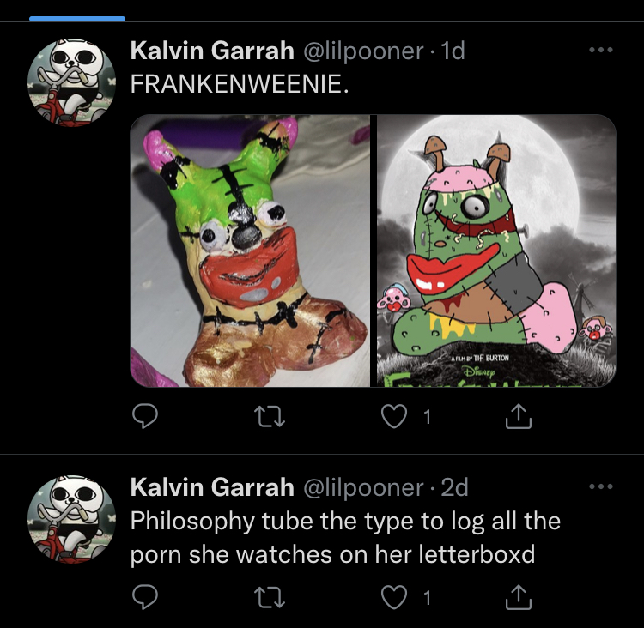This screenshot has width=644, height=628.
Task: Retweet the Philosophy tube tweet
Action: tap(270, 597)
